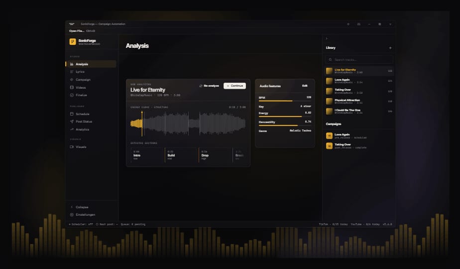The width and height of the screenshot is (460, 269).
Task: Click the Scheduler: off status indicator
Action: coord(81,224)
